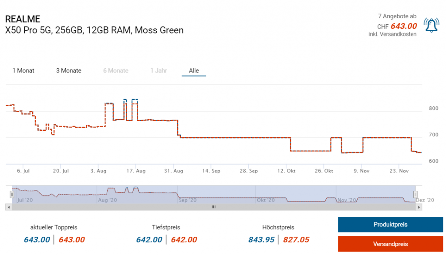Image resolution: width=446 pixels, height=255 pixels.
Task: Click the CHF 643.00 price
Action: pyautogui.click(x=403, y=26)
